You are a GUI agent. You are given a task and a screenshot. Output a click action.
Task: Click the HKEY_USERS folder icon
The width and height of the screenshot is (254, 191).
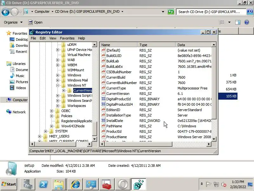pos(45,136)
